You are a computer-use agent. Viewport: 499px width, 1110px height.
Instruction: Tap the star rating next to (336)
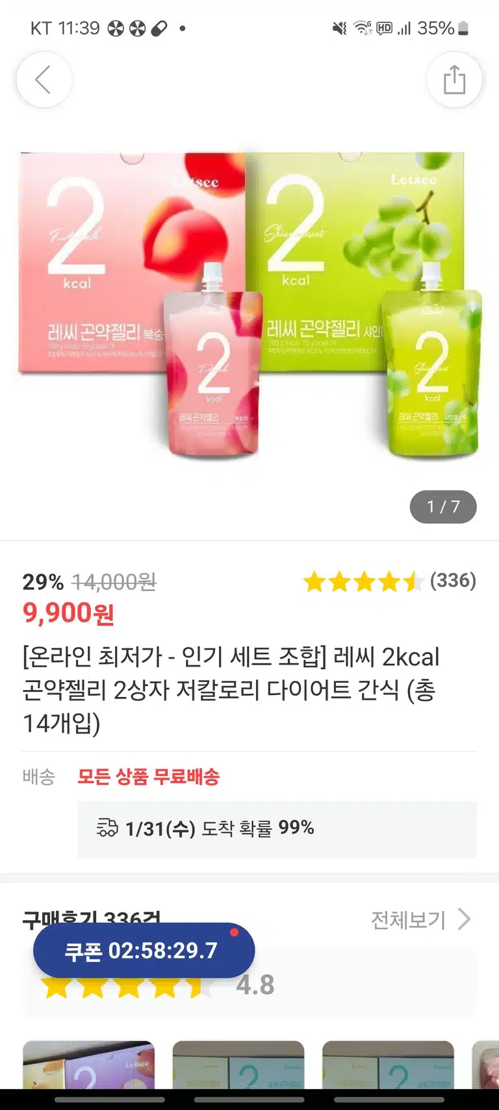(363, 581)
